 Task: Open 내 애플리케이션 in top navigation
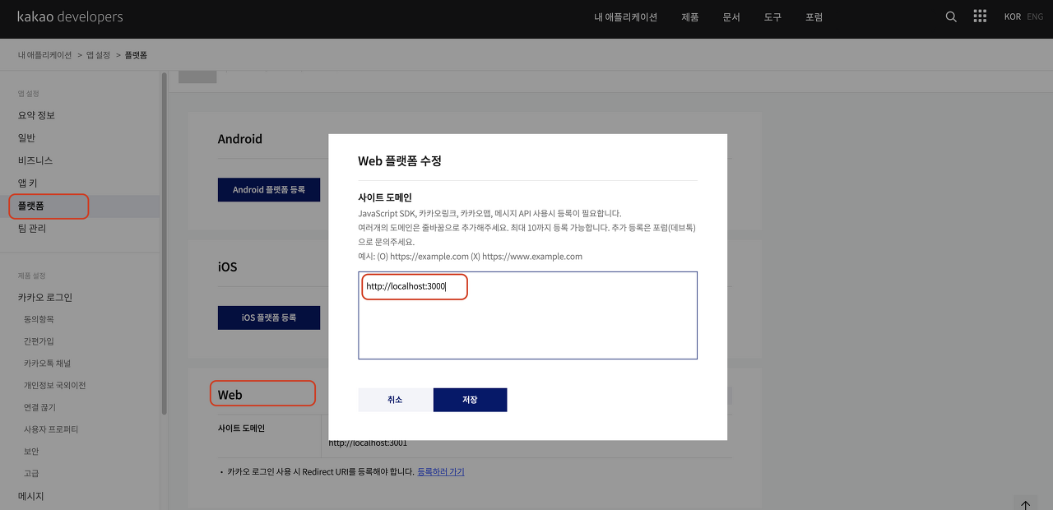[x=626, y=17]
